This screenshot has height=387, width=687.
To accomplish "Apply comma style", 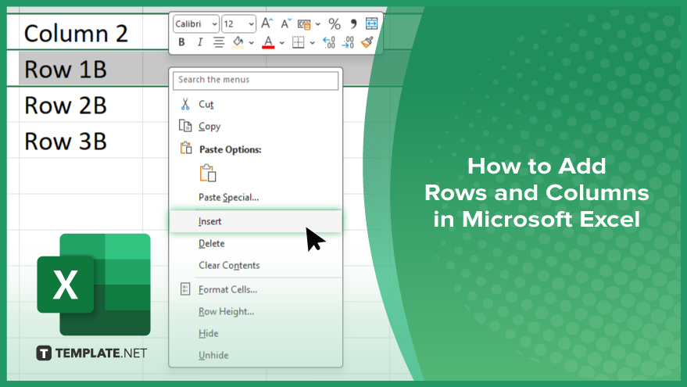I will (353, 23).
